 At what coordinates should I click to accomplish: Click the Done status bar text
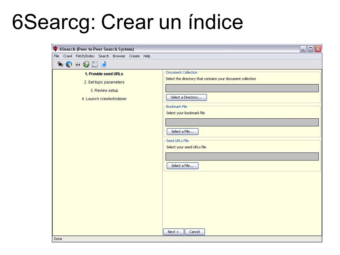point(58,239)
